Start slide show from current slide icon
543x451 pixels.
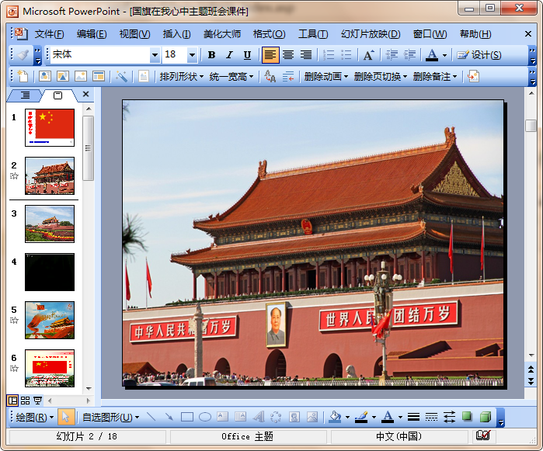coord(37,401)
